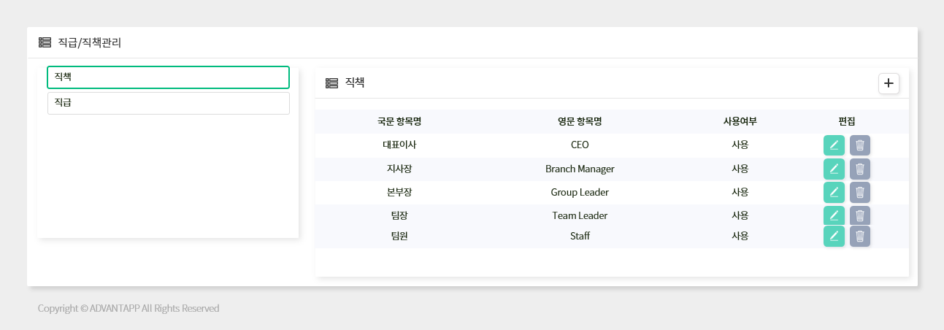Screen dimensions: 944x330
Task: Select 직급 in the left list
Action: 168,104
